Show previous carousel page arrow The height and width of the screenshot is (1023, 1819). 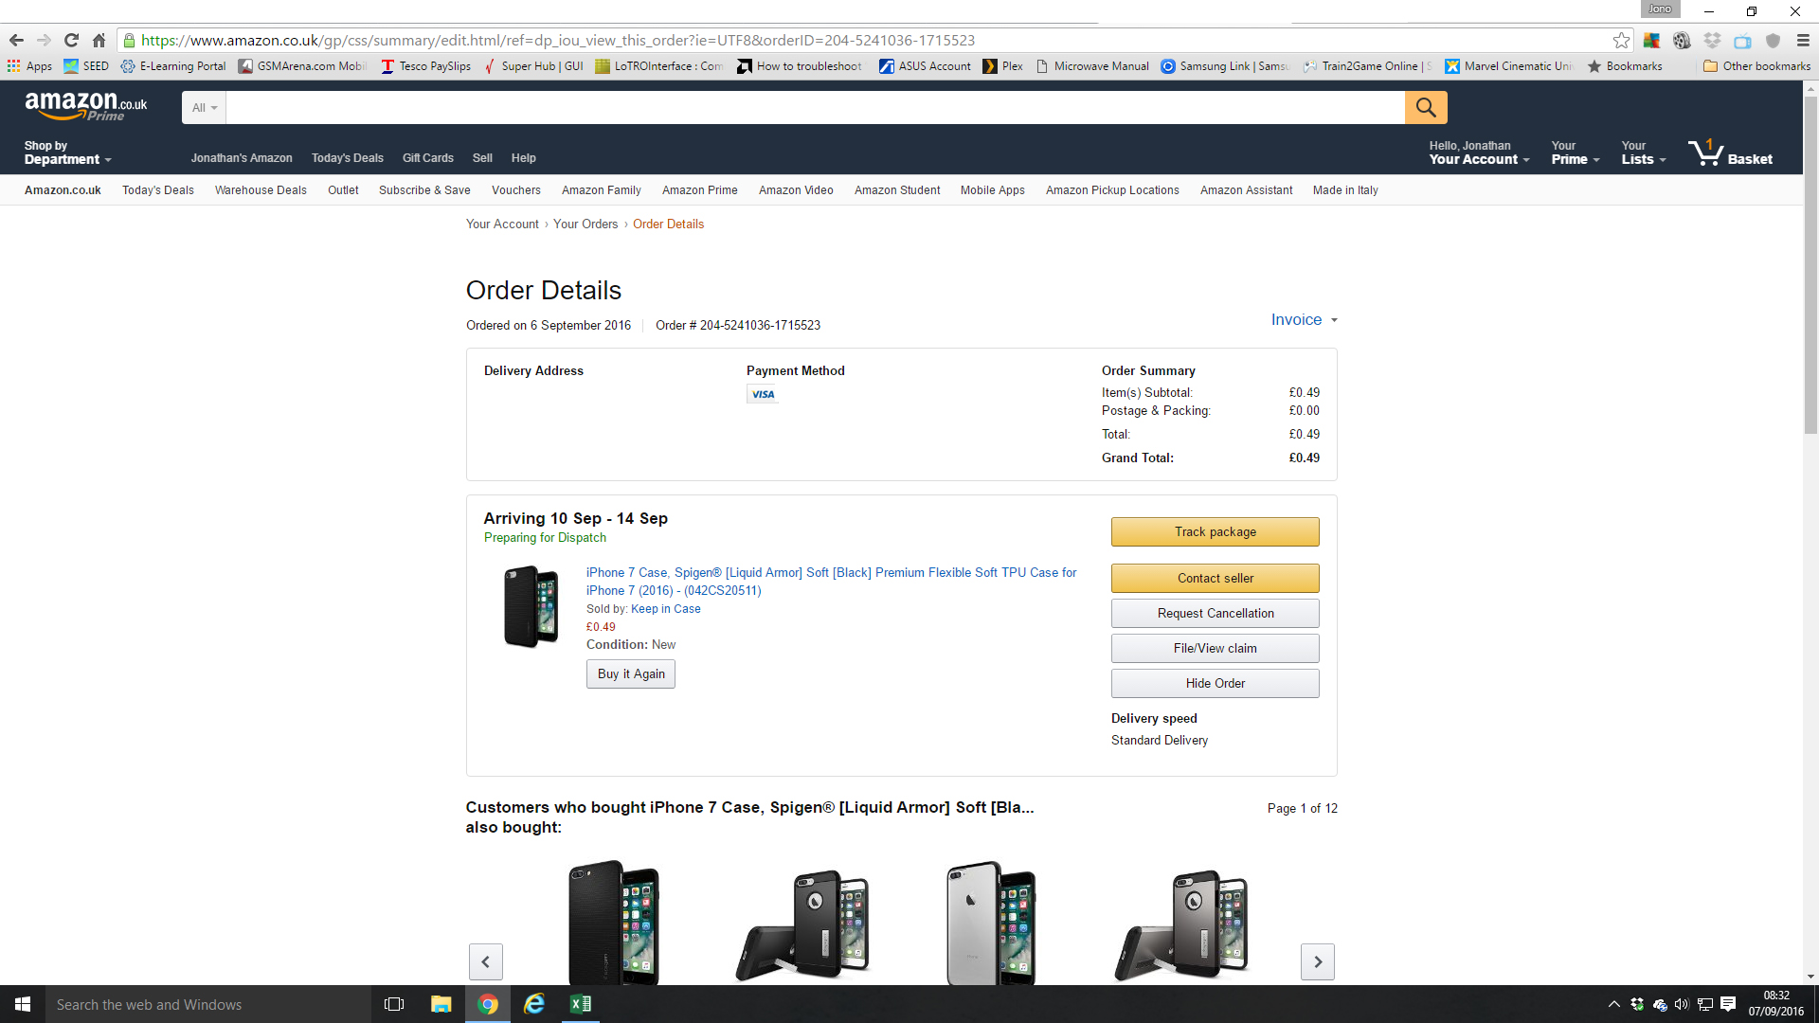coord(485,961)
